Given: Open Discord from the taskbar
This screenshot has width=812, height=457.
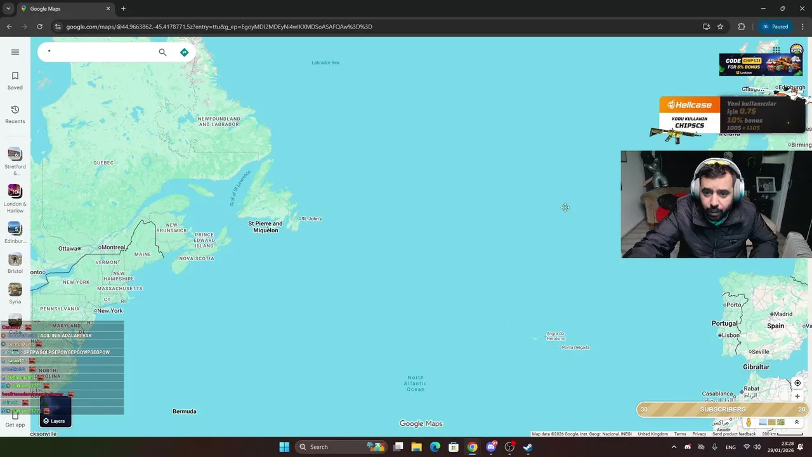Looking at the screenshot, I should coord(491,447).
